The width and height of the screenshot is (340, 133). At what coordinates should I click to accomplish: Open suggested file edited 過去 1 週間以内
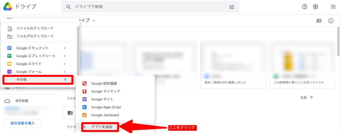pyautogui.click(x=233, y=64)
